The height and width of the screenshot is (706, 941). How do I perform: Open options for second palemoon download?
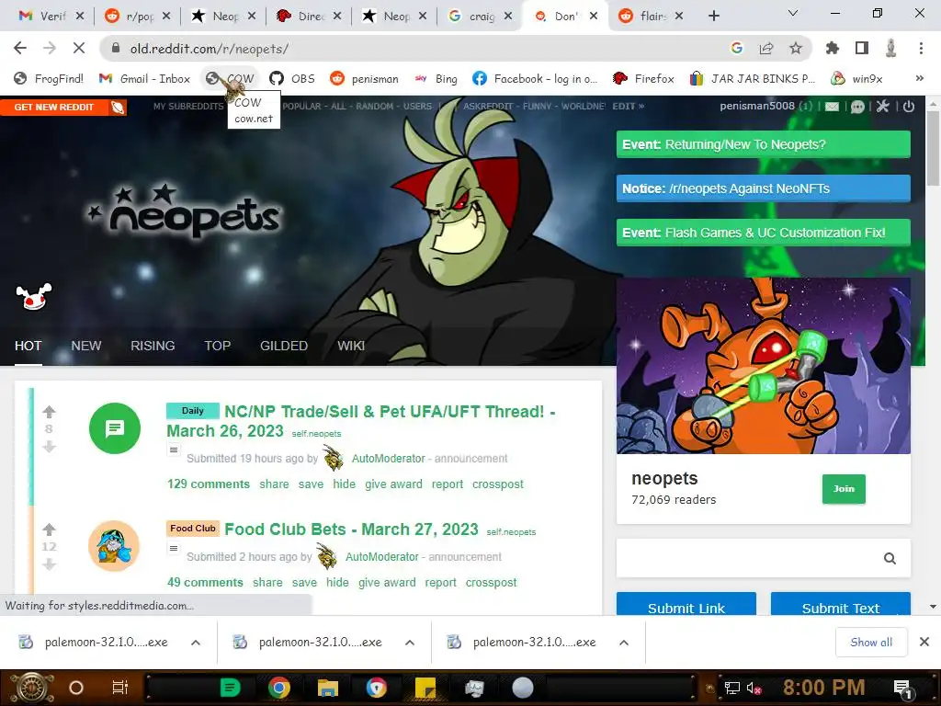(410, 643)
